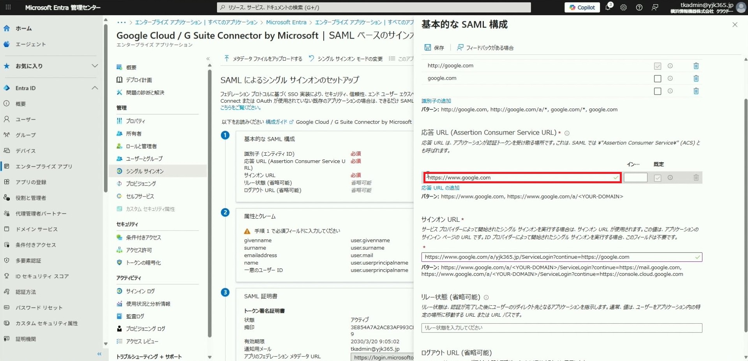Click the info icon beside google.com identifier

[670, 79]
